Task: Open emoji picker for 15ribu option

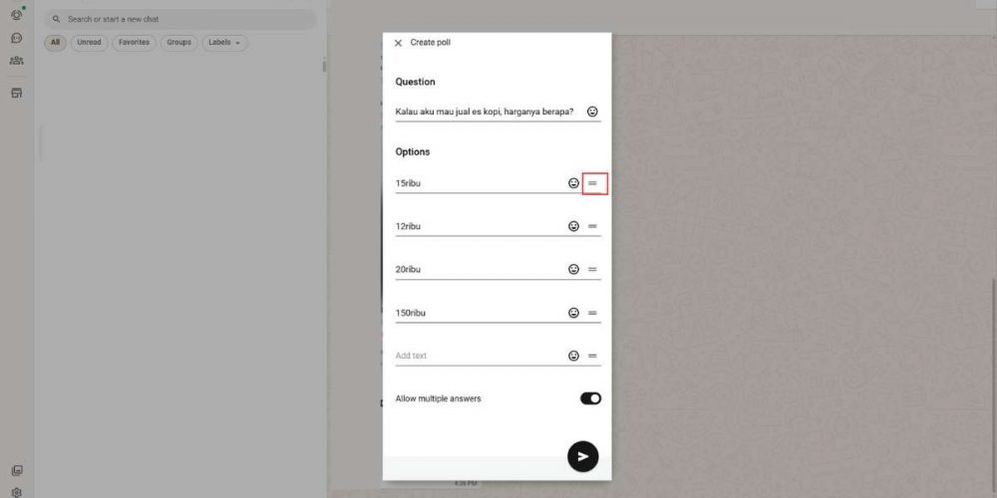Action: tap(573, 183)
